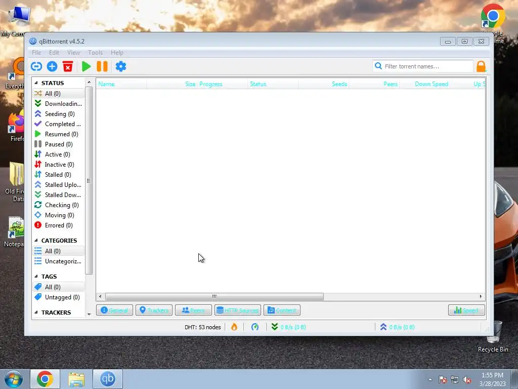Select All (0) under STATUS
The height and width of the screenshot is (389, 518).
59,94
